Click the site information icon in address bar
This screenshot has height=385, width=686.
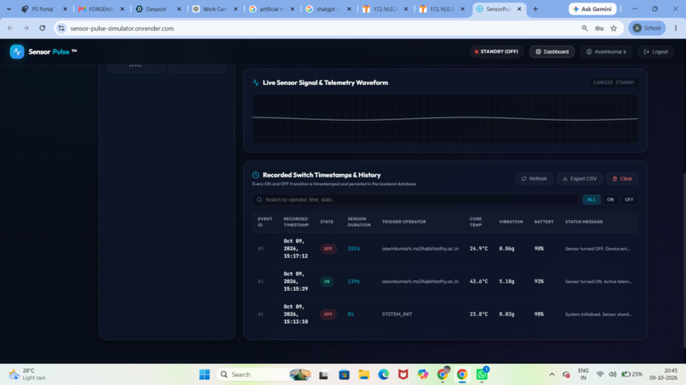[61, 28]
